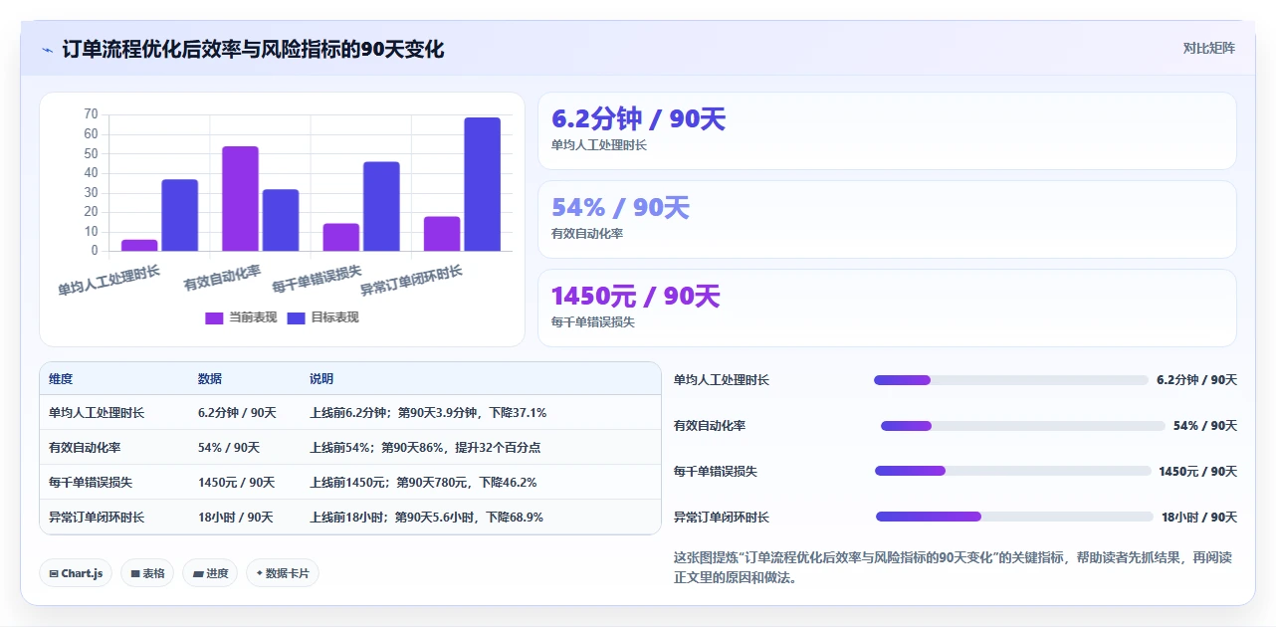The height and width of the screenshot is (627, 1276).
Task: Click table cell 18小时 / 90天
Action: (x=236, y=518)
